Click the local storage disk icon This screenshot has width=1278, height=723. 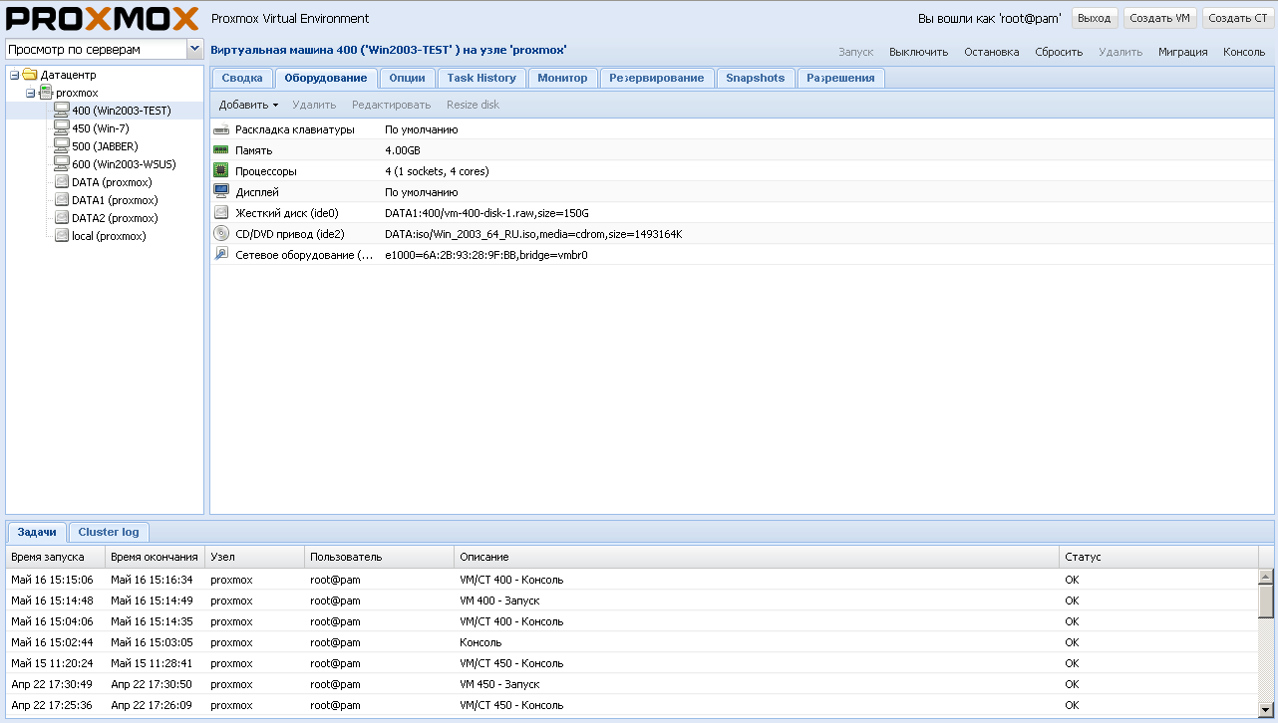tap(62, 236)
